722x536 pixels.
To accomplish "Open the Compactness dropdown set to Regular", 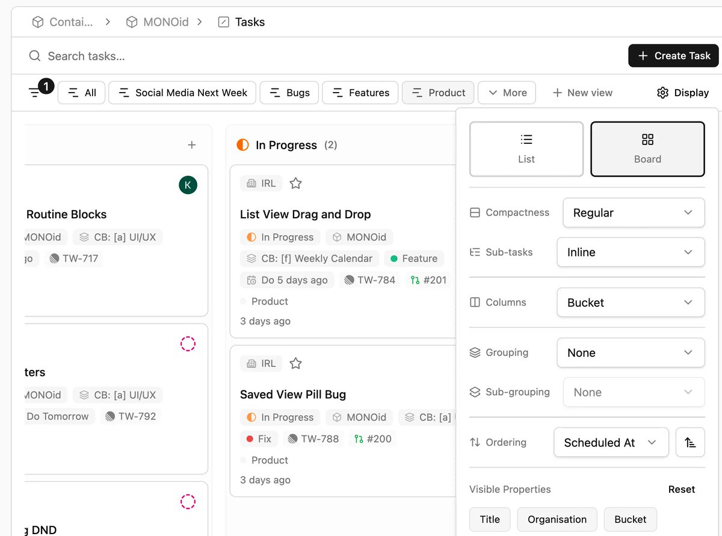I will (634, 213).
